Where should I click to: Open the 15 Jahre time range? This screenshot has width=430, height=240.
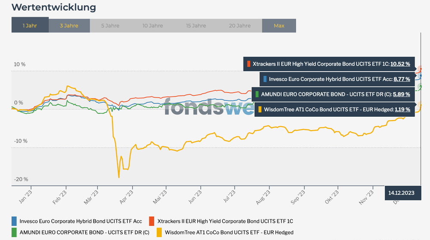click(196, 26)
